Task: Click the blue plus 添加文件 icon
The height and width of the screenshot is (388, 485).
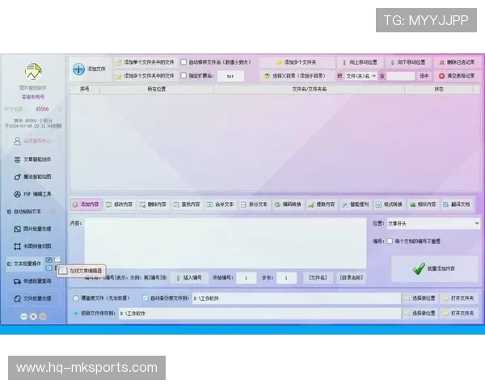Action: [78, 69]
